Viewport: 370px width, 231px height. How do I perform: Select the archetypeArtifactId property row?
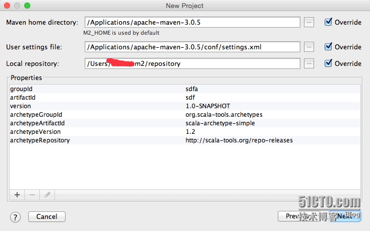[x=185, y=123]
